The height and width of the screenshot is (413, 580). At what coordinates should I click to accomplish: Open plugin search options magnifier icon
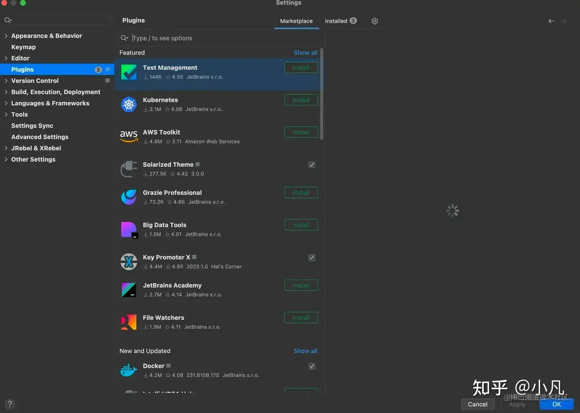[124, 38]
